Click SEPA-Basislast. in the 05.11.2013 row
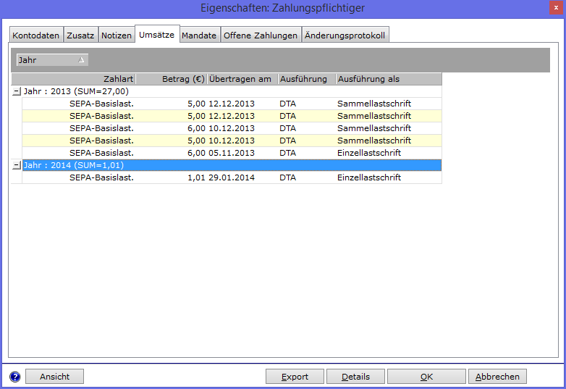566x389 pixels. click(x=102, y=153)
